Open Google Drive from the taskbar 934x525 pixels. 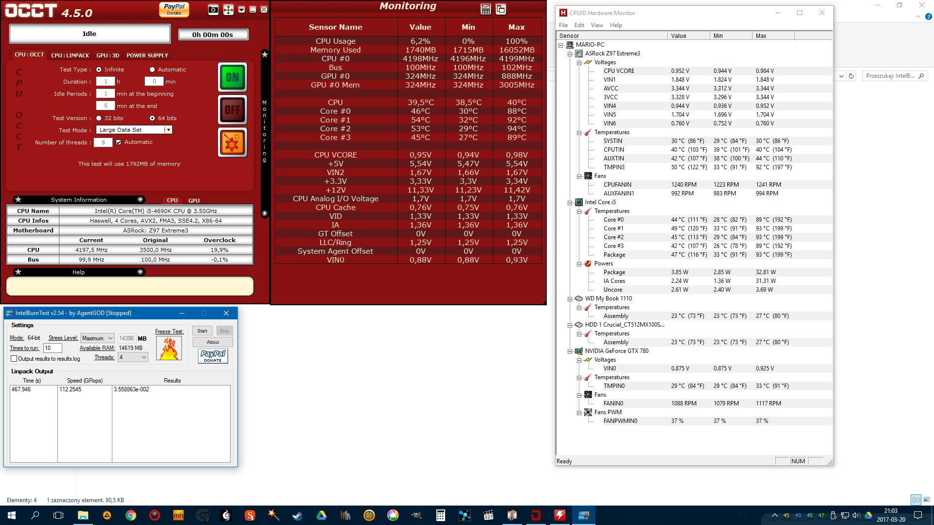(x=321, y=515)
